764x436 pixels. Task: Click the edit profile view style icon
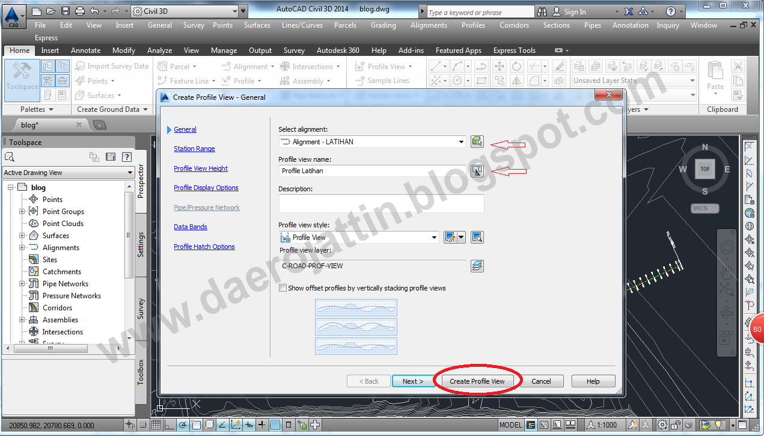pyautogui.click(x=451, y=238)
